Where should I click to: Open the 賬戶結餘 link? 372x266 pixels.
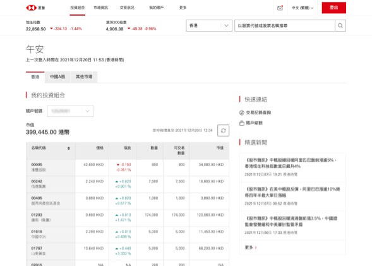coord(255,123)
